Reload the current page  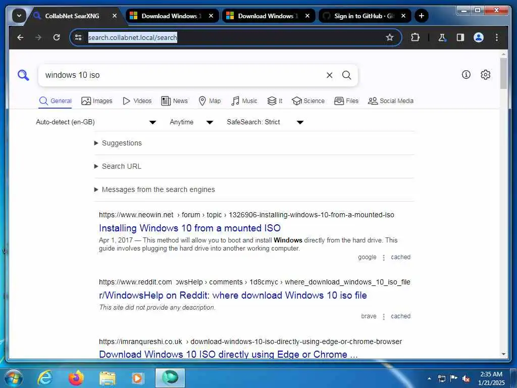[57, 37]
